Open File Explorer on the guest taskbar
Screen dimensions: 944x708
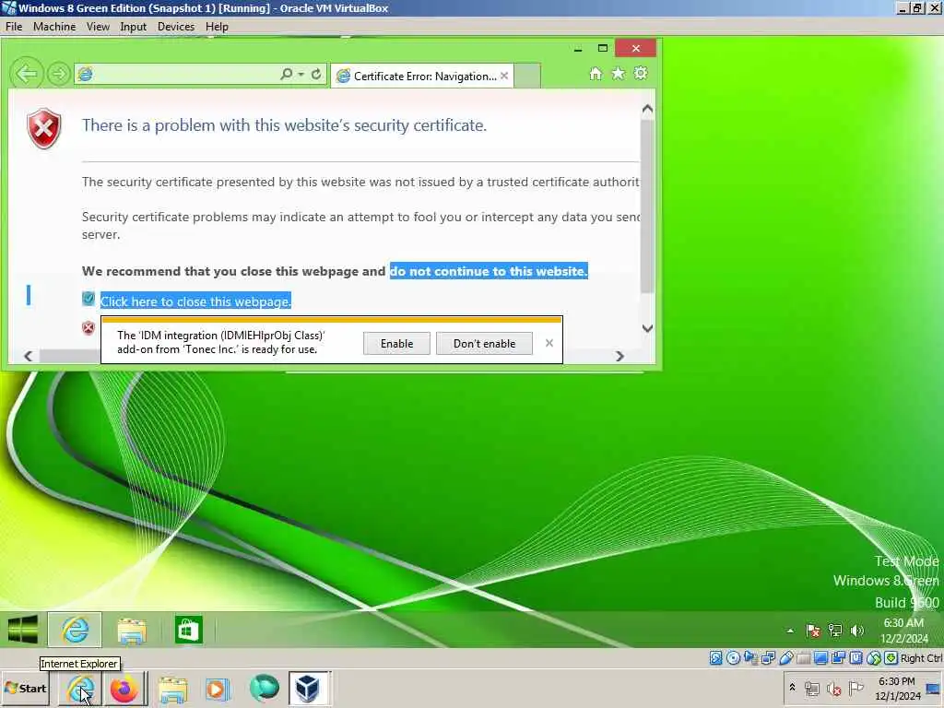pos(132,631)
